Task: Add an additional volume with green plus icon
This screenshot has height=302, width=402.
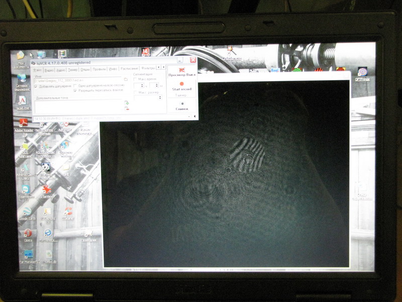Action: 127,103
